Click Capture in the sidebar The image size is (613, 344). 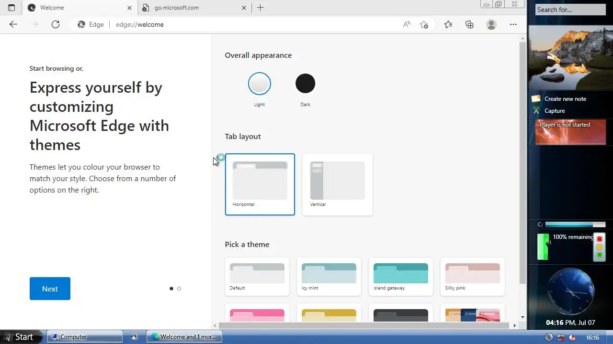coord(555,111)
